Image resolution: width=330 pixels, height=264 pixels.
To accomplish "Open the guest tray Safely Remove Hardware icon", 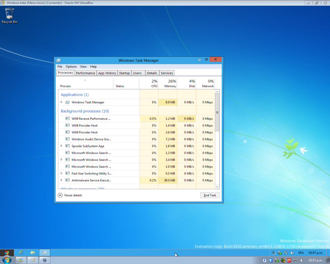I will (x=280, y=253).
